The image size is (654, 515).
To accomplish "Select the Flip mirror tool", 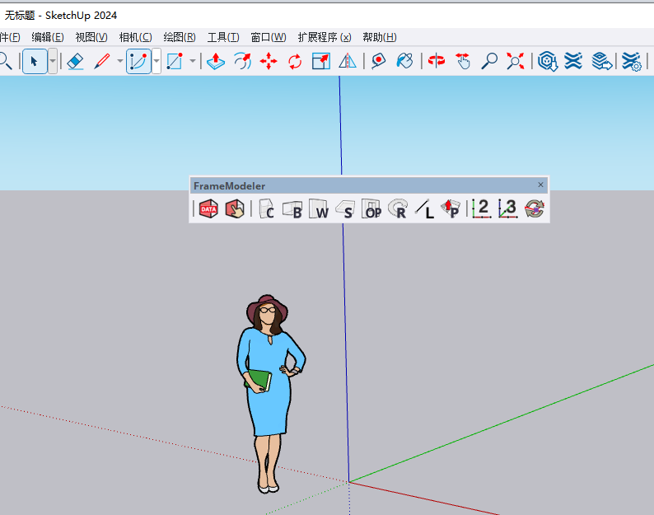I will pyautogui.click(x=348, y=61).
